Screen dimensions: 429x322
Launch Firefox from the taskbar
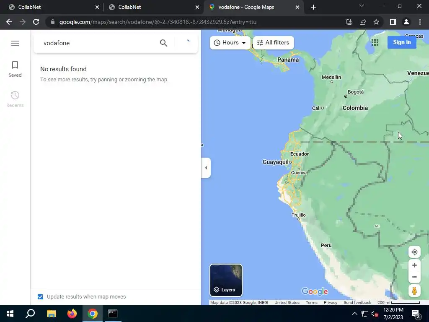(72, 314)
